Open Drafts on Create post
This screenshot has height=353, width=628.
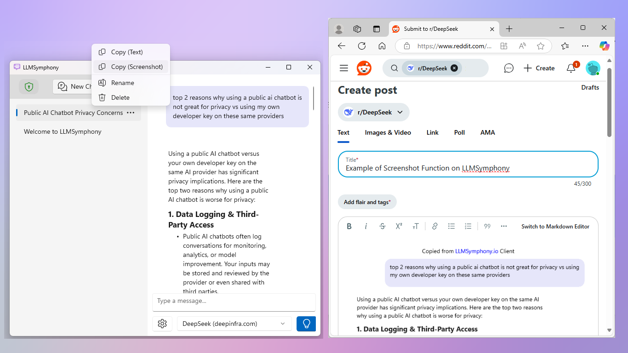590,87
